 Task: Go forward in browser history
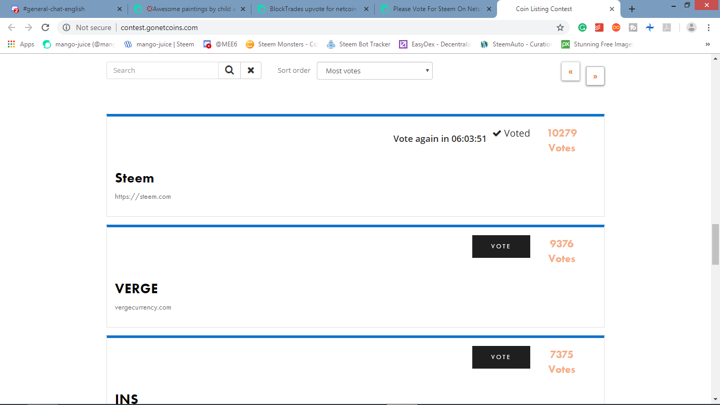pos(28,27)
